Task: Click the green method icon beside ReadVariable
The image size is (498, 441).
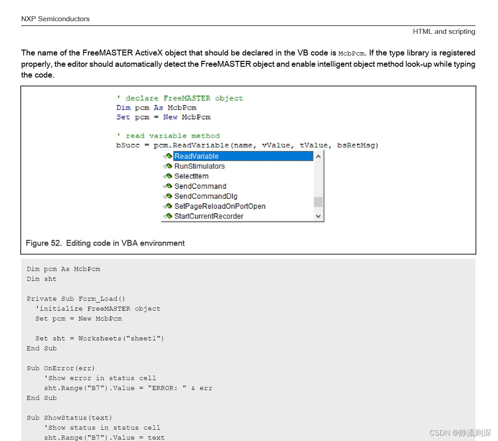Action: click(x=168, y=156)
